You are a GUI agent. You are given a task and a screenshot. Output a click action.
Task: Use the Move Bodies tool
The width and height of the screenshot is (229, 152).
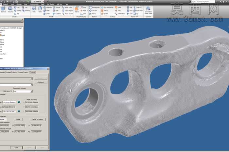point(67,14)
